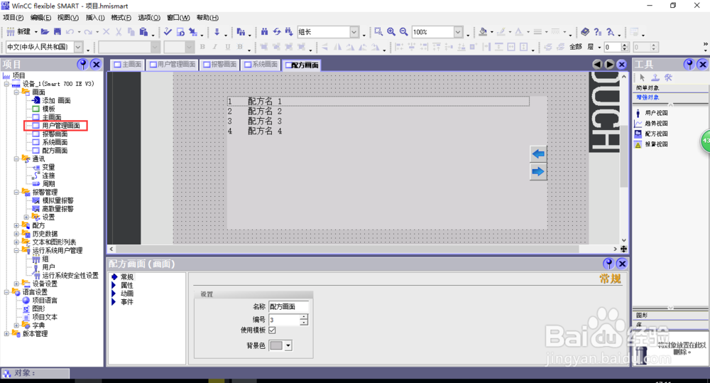Screen dimensions: 710x383
Task: Click the paste clipboard icon
Action: (144, 32)
